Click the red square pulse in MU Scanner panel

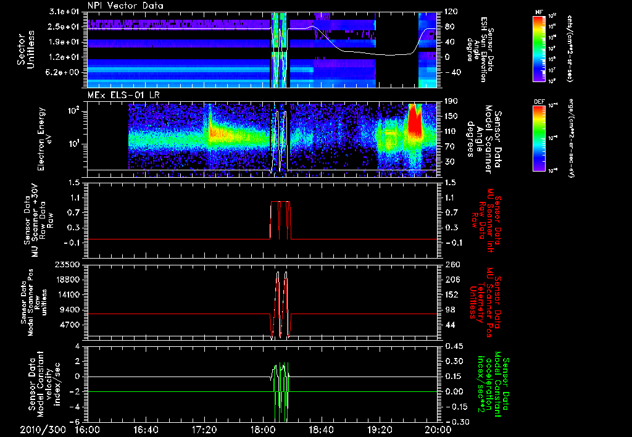(280, 220)
